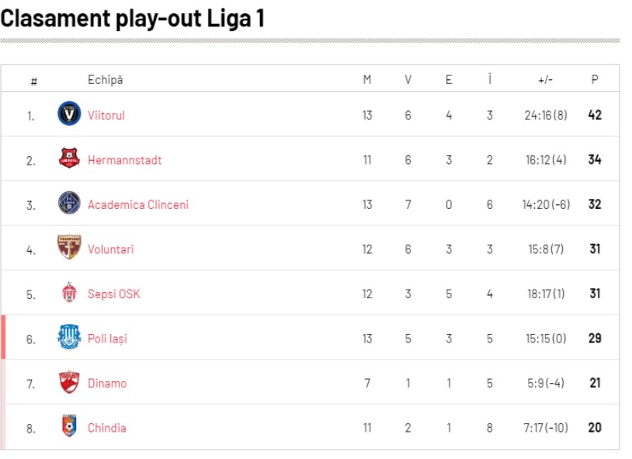Click the Dinamo red badge icon

69,382
